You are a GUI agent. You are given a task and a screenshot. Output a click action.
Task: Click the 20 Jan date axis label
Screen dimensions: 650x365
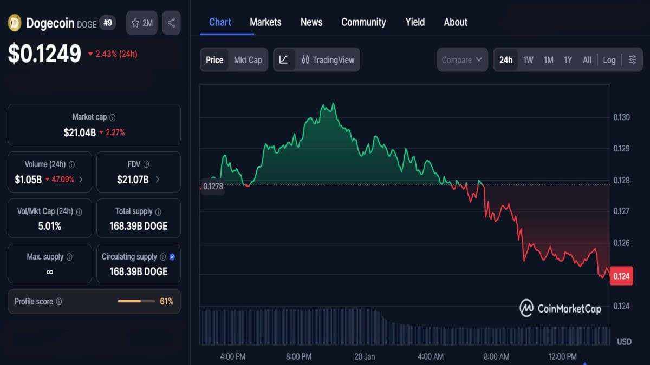[365, 356]
